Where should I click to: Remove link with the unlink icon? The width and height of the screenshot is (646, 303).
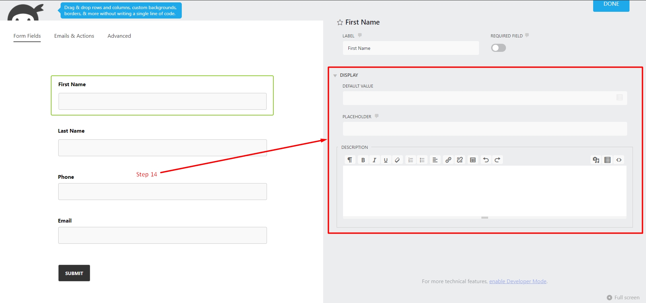pyautogui.click(x=460, y=160)
